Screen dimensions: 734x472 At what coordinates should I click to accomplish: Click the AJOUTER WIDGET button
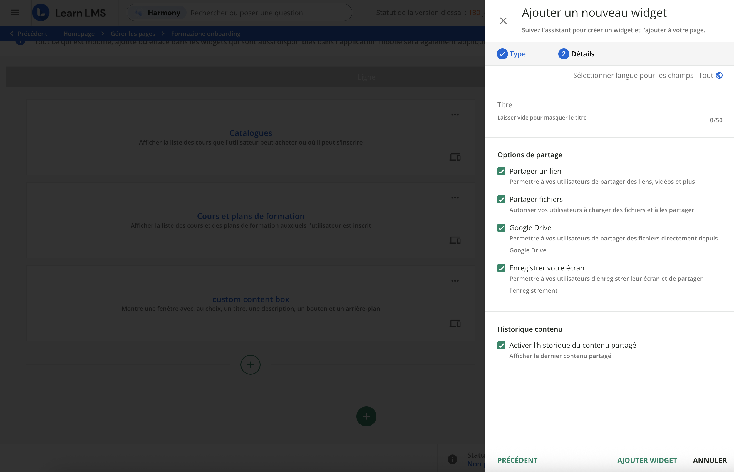coord(647,460)
